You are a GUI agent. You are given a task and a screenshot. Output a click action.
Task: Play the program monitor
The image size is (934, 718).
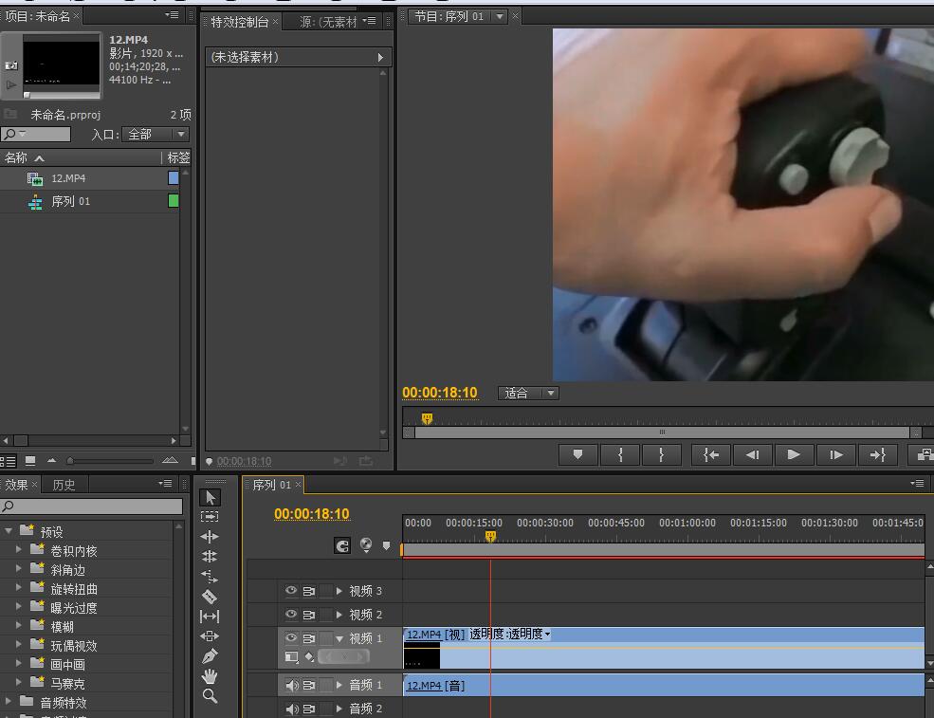click(794, 454)
